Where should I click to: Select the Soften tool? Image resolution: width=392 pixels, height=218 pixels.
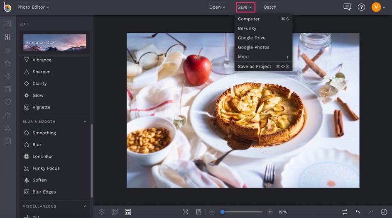click(x=55, y=180)
